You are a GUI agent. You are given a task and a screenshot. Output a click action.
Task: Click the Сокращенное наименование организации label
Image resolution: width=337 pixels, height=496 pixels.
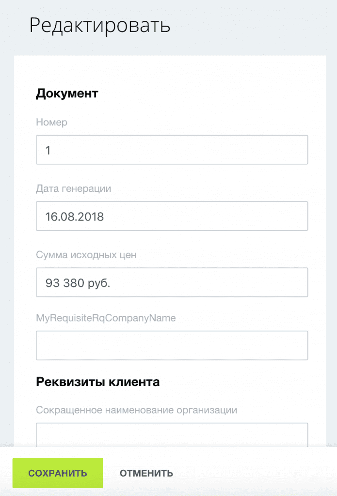136,410
